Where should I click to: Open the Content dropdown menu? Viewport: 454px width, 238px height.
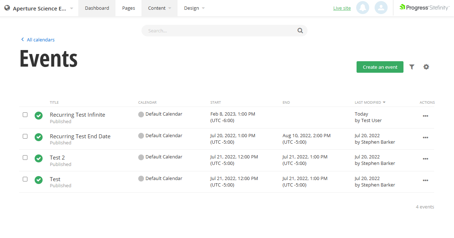coord(159,8)
